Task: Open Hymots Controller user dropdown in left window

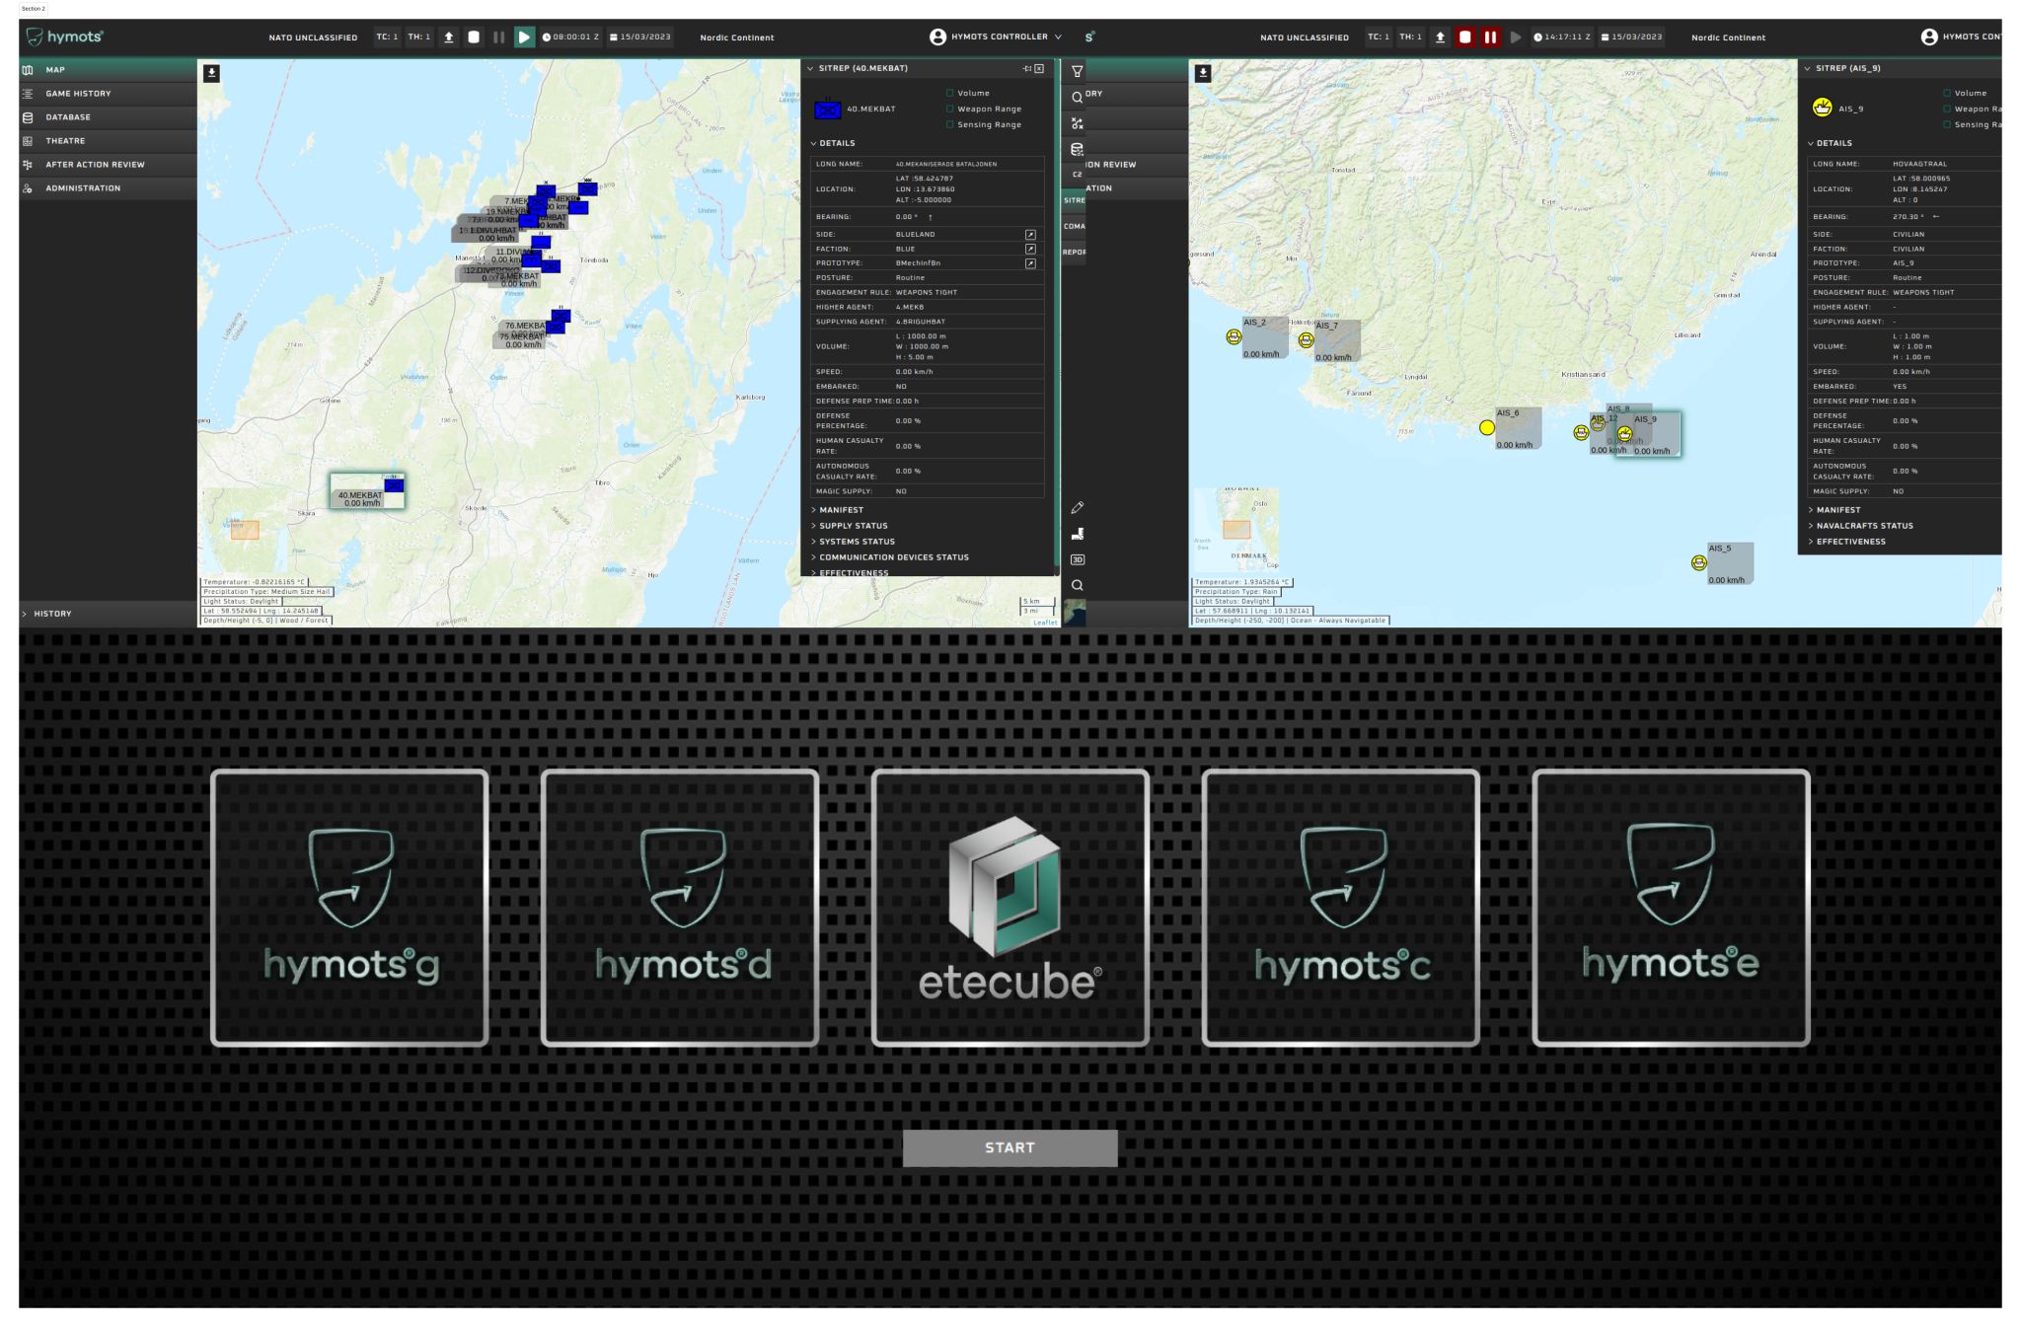Action: [x=997, y=37]
